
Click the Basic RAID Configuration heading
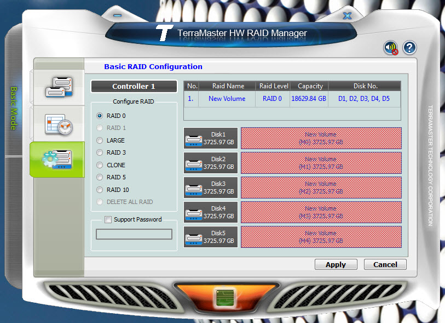[153, 67]
